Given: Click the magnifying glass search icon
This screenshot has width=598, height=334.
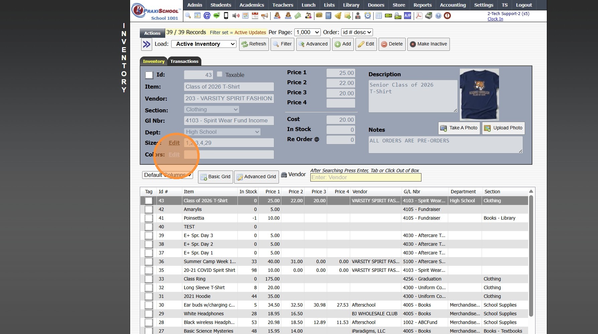Looking at the screenshot, I should pos(188,15).
